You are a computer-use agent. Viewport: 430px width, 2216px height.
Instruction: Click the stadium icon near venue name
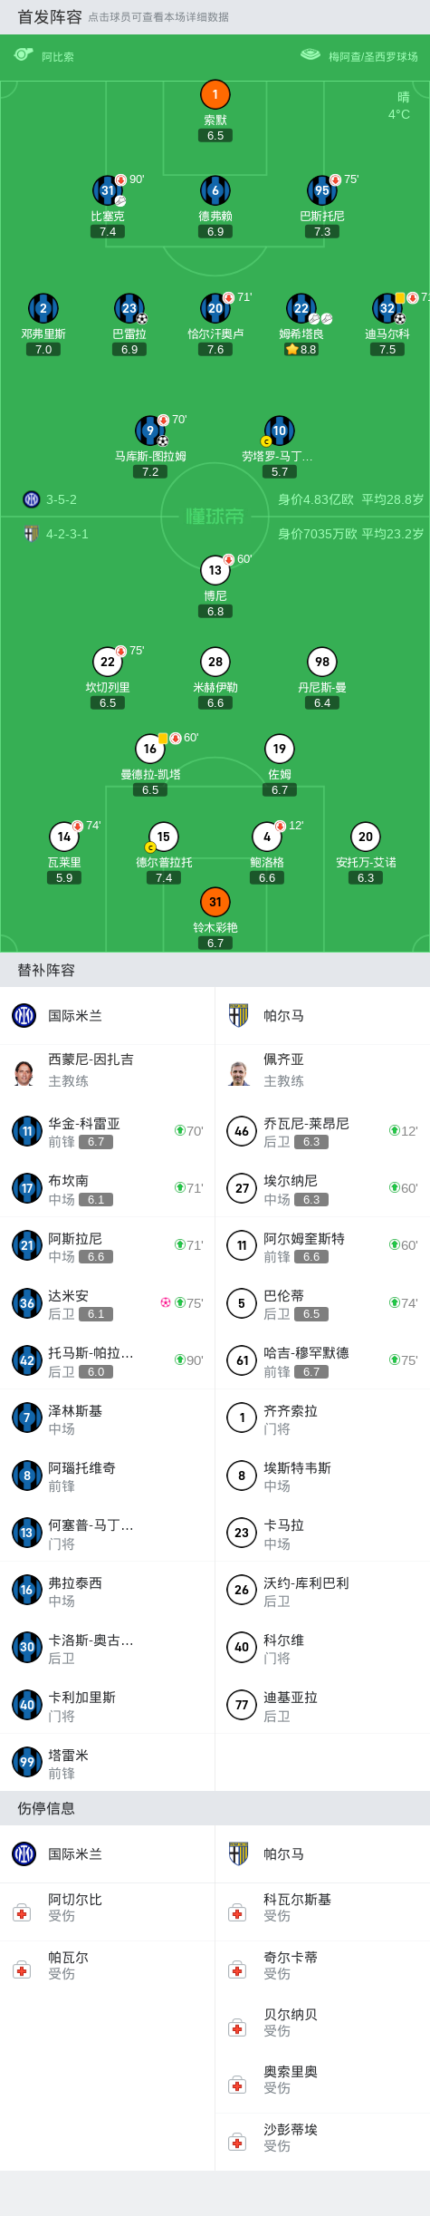(x=311, y=54)
